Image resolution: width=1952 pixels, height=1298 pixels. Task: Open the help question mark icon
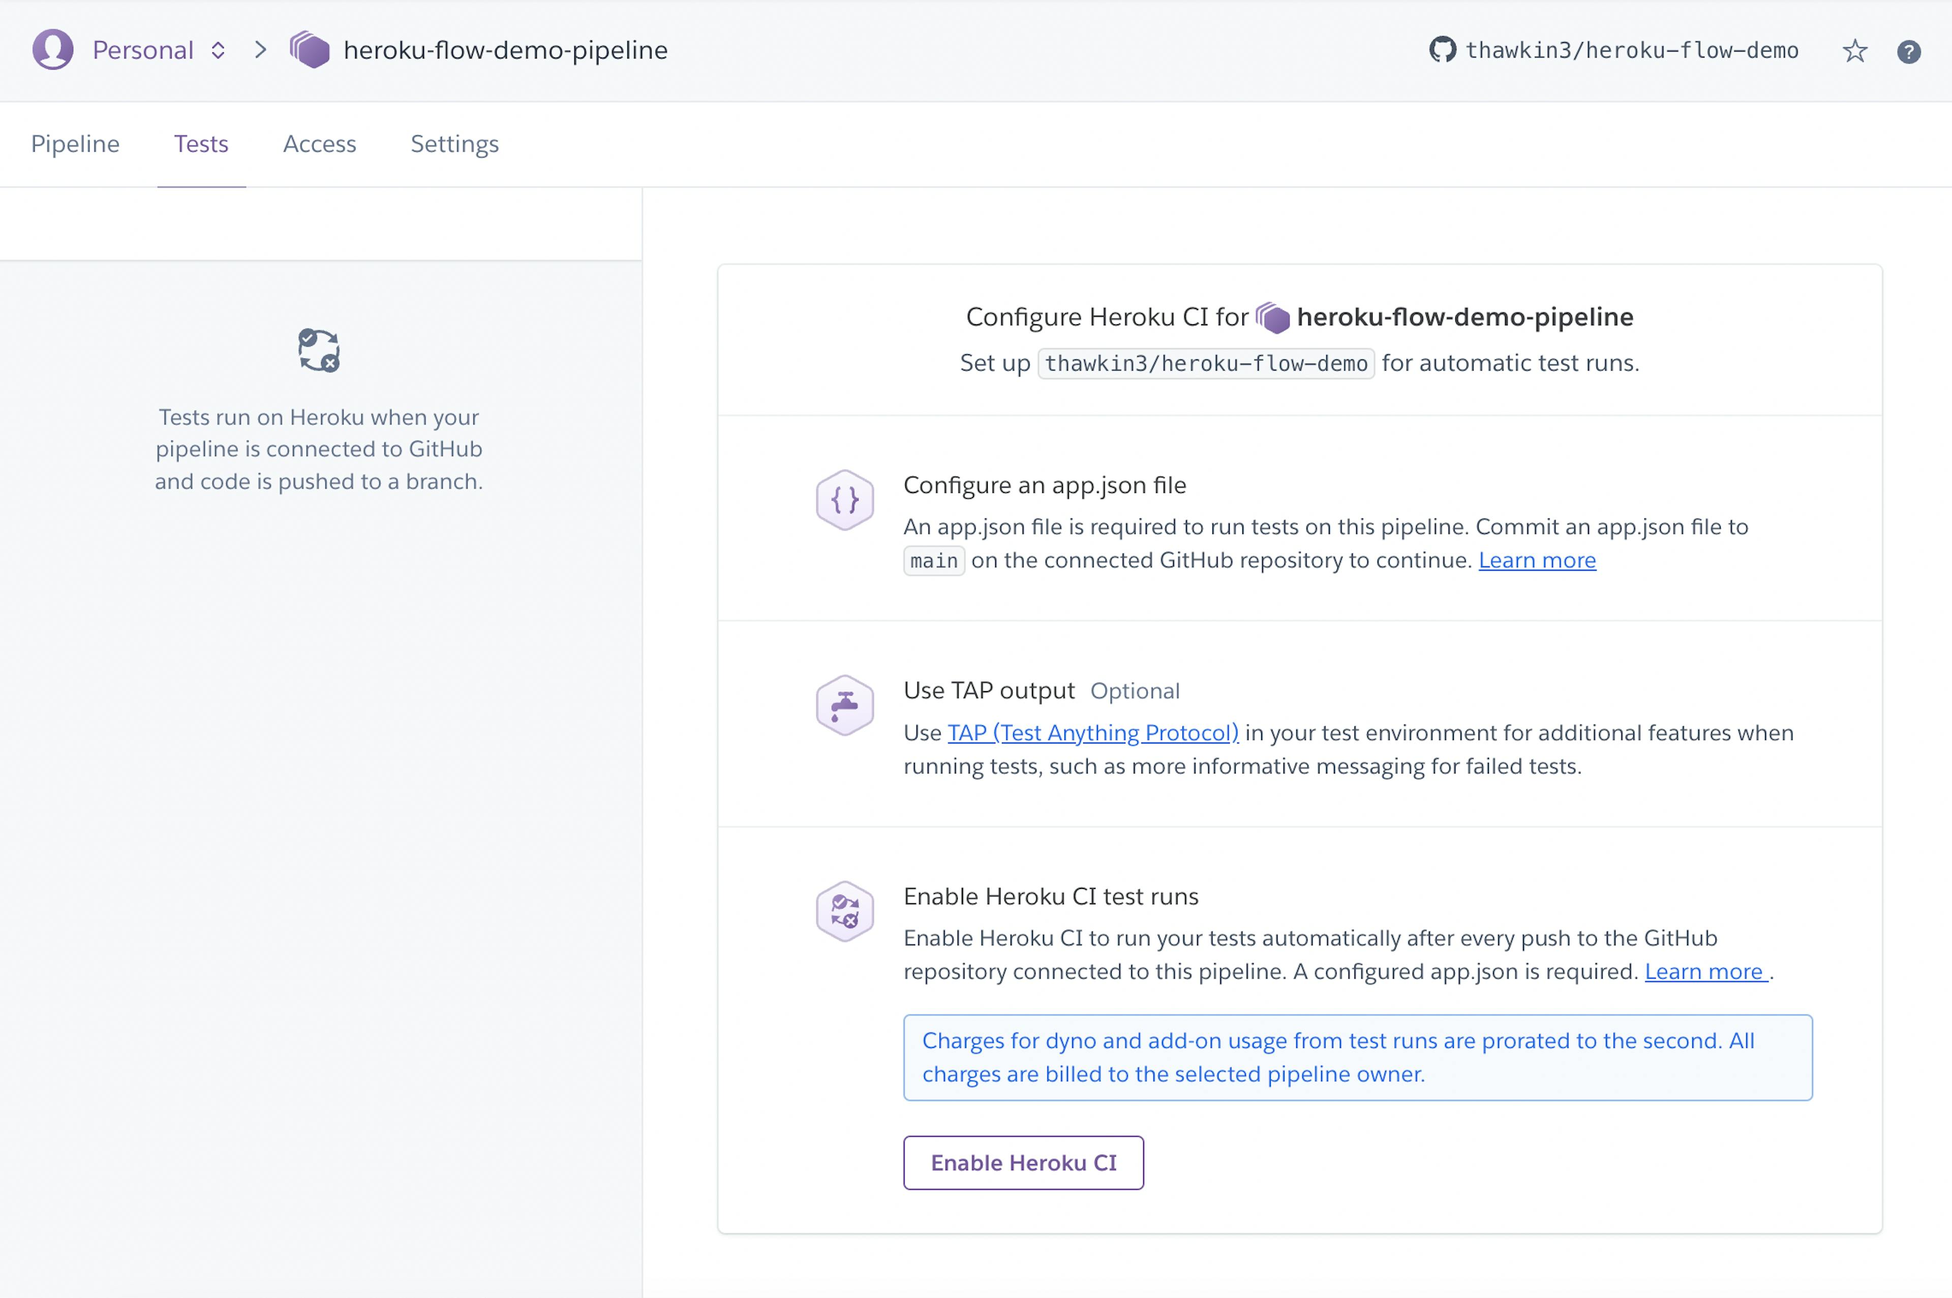(x=1909, y=52)
